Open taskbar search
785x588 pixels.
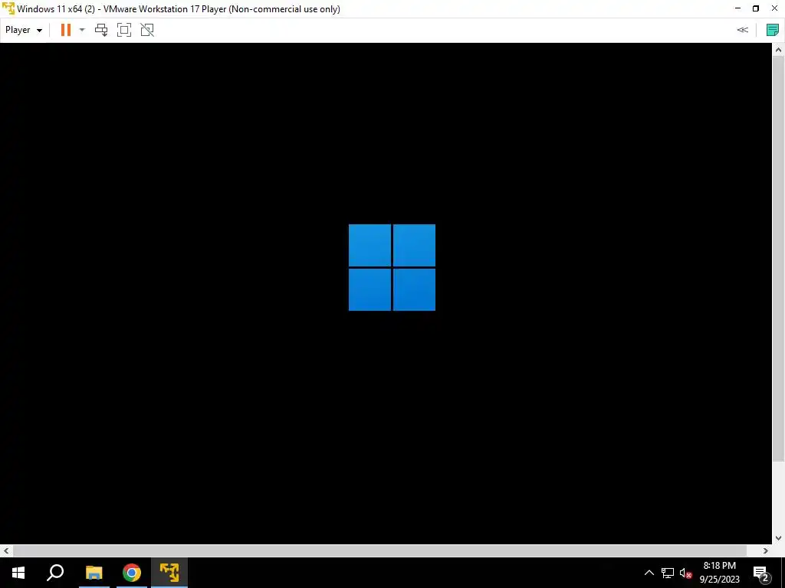coord(55,573)
